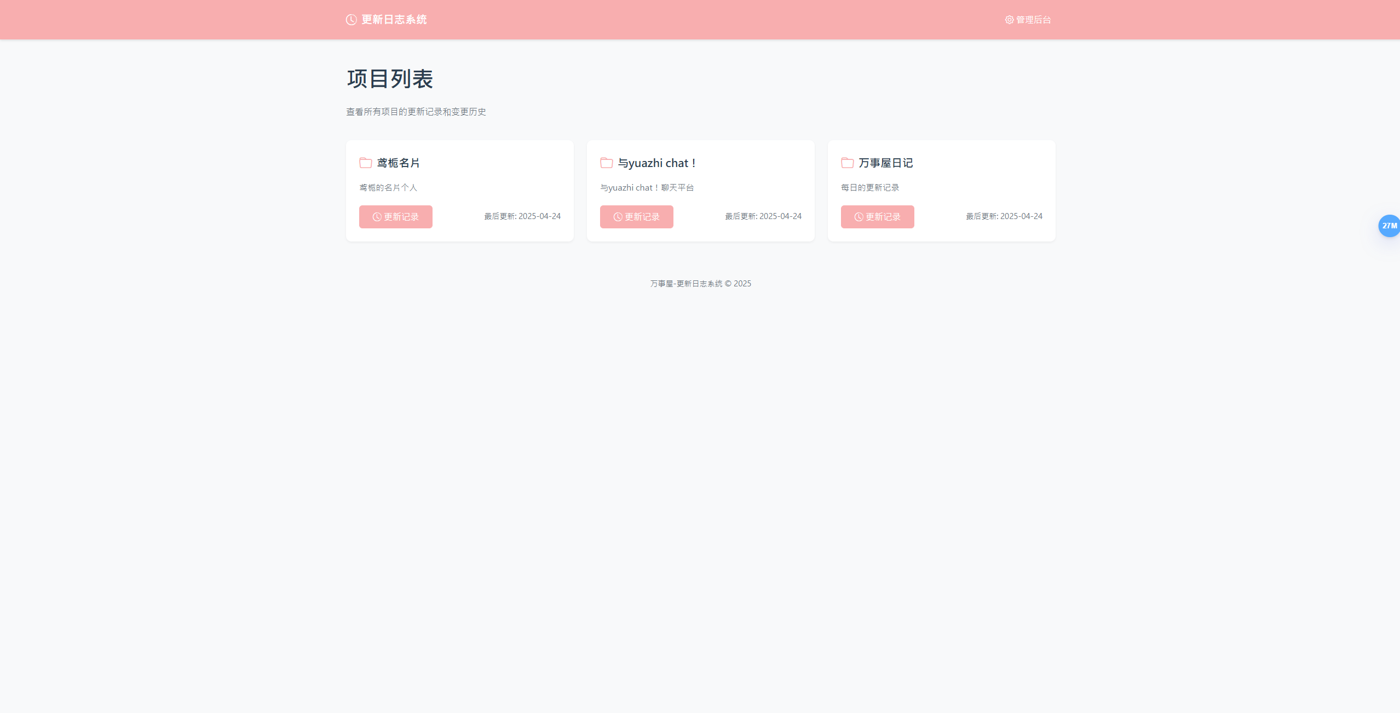Open 更新记录 for 鸢栀名片 project

pos(396,217)
